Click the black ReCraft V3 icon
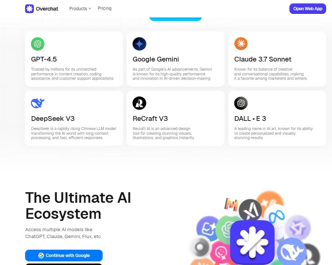 (139, 103)
